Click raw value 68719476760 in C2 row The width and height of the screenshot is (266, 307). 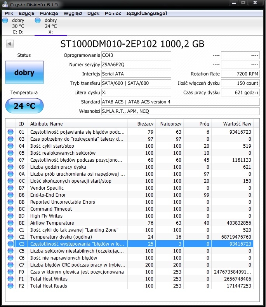click(236, 237)
